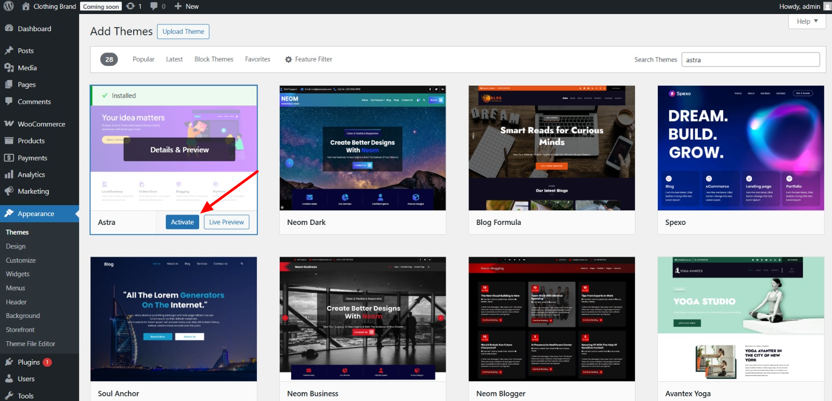The image size is (832, 401).
Task: Open the Blog Formula theme thumbnail
Action: click(x=552, y=148)
